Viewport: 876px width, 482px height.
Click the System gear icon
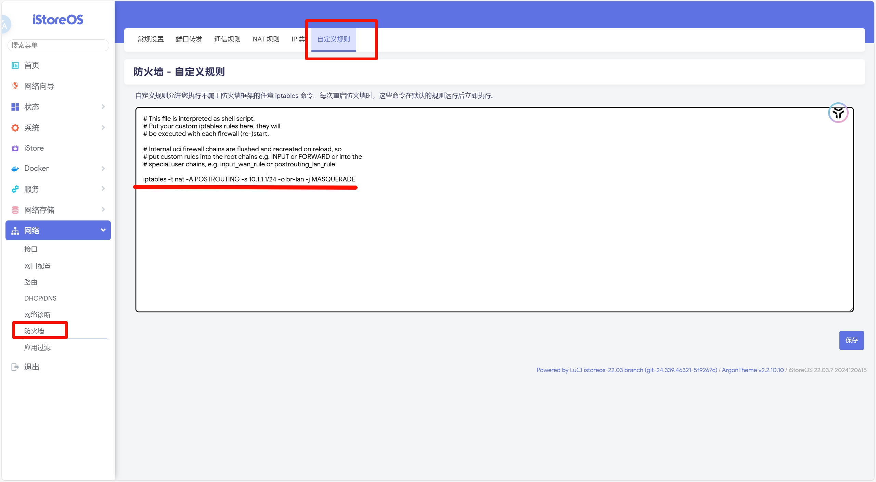[x=15, y=128]
